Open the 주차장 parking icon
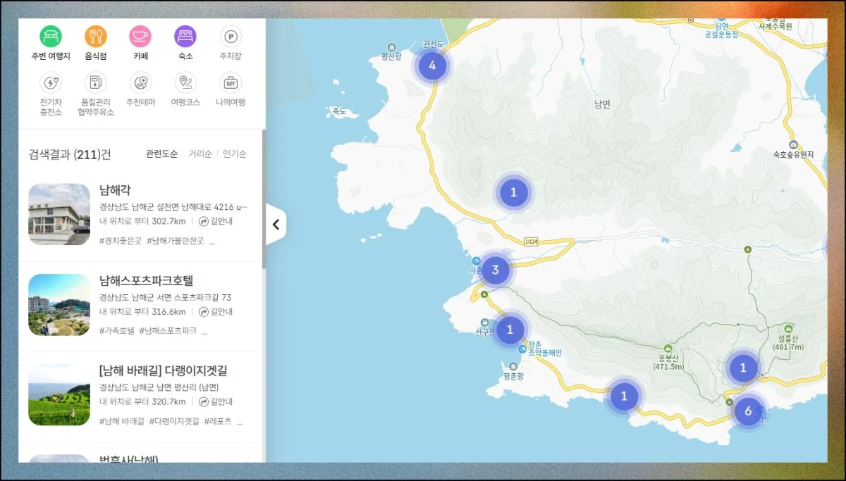Viewport: 846px width, 481px height. [x=231, y=37]
